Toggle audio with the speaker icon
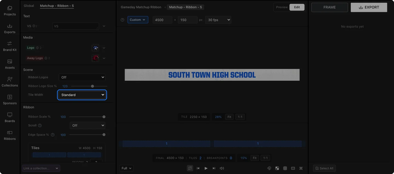The image size is (394, 174). [x=222, y=168]
